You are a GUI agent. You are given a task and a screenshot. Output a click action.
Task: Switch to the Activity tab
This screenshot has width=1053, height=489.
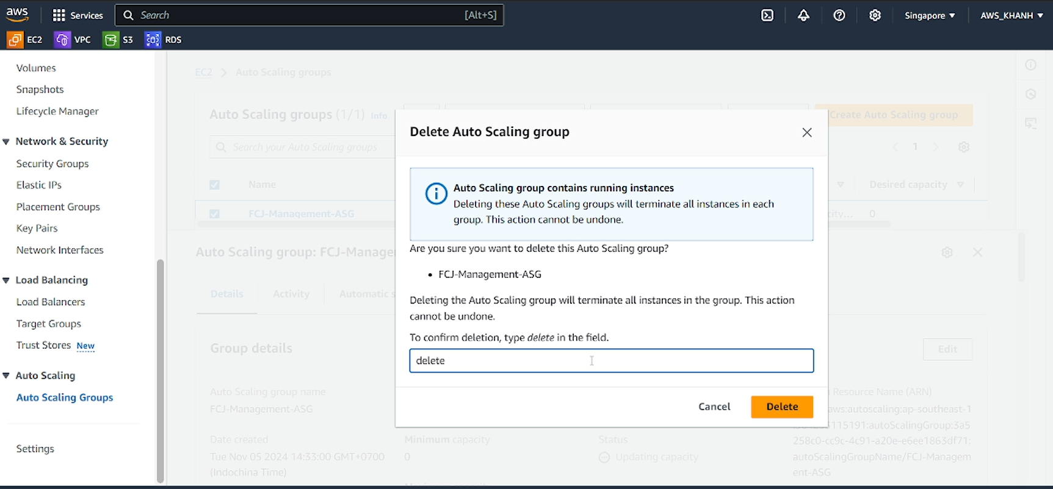click(291, 294)
